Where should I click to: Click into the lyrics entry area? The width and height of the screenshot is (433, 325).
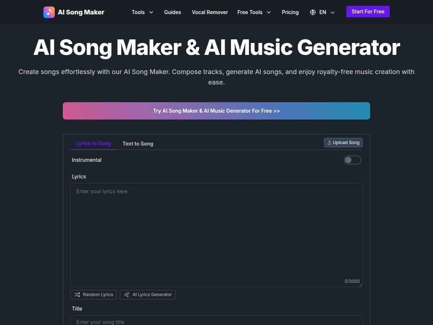(216, 231)
